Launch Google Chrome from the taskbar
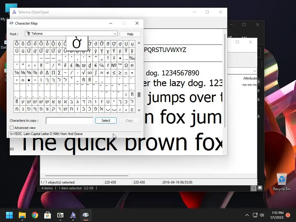 tap(35, 215)
